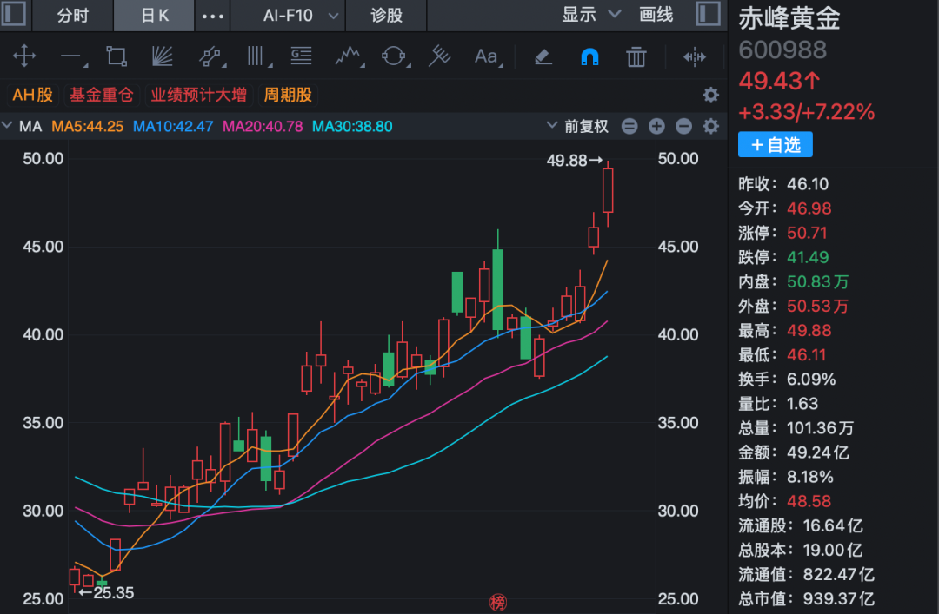Click the MA20:40.78 label
The width and height of the screenshot is (939, 614).
pos(263,126)
